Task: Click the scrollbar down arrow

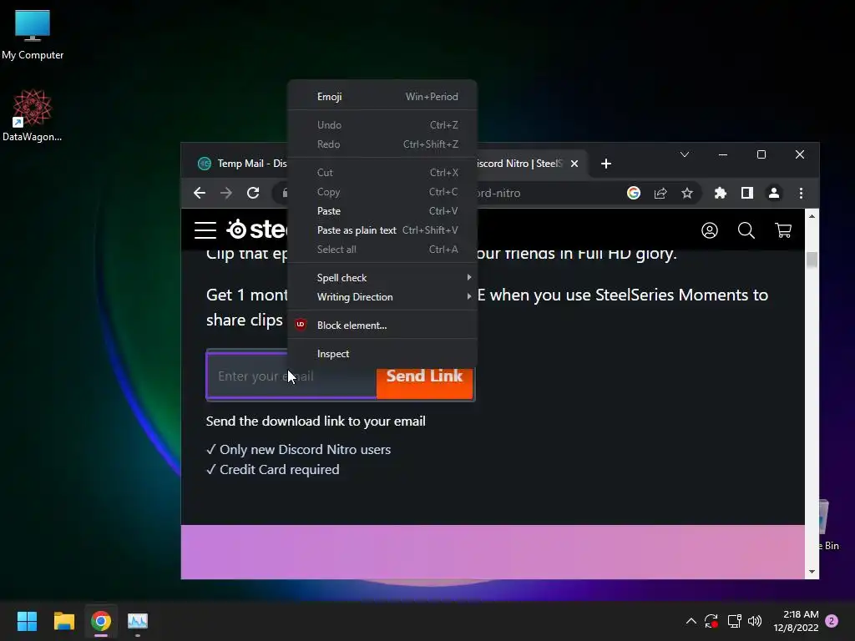Action: point(812,572)
